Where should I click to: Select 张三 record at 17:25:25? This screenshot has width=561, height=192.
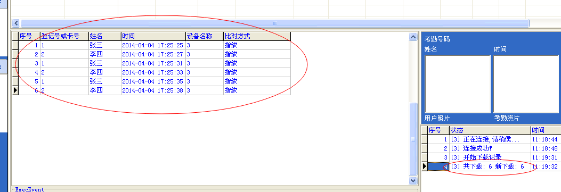coord(155,45)
